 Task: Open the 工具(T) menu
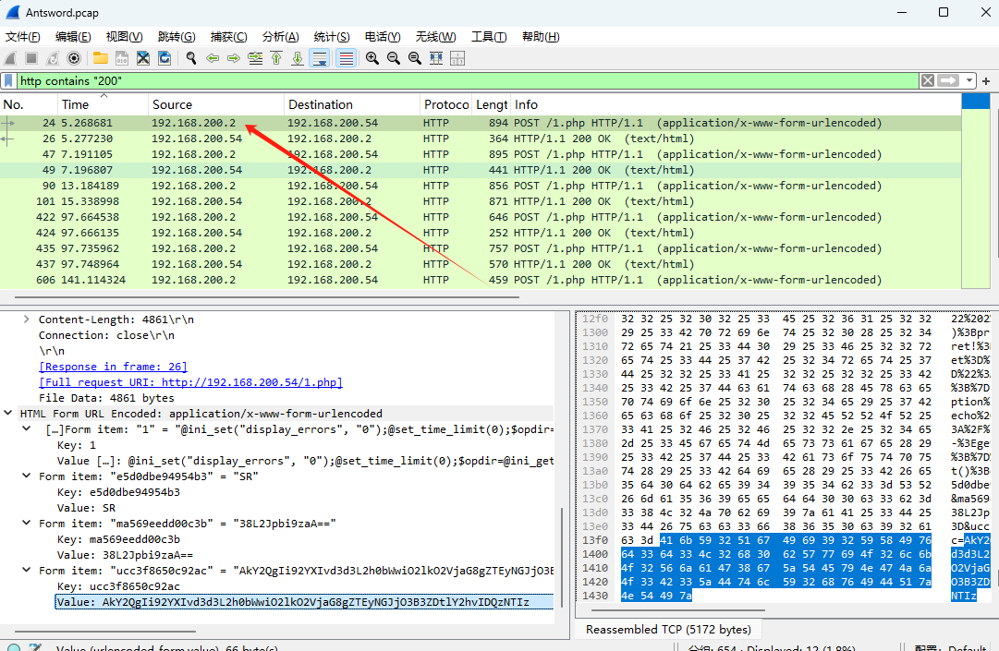489,37
